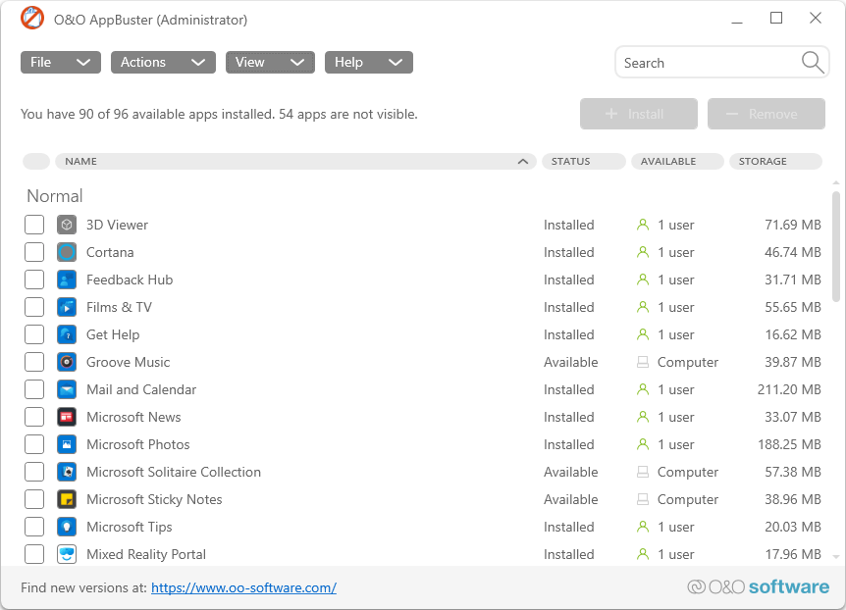
Task: Open the oo-software.com link
Action: pyautogui.click(x=243, y=587)
